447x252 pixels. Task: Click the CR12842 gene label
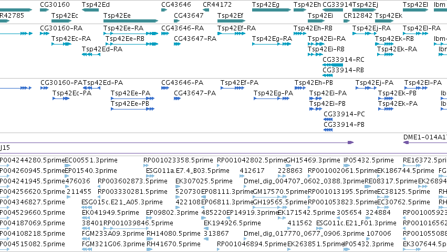tap(358, 15)
